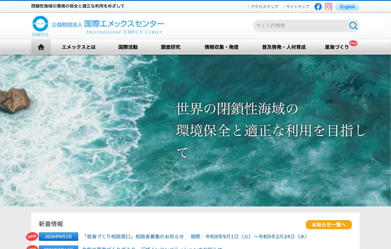Open the アクセスマップ link
The image size is (391, 249).
[x=264, y=7]
